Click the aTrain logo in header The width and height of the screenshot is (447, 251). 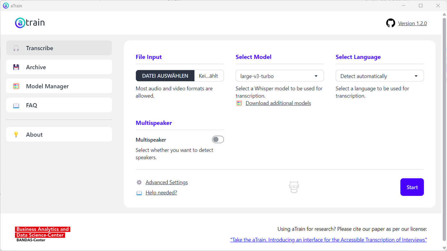click(x=30, y=23)
